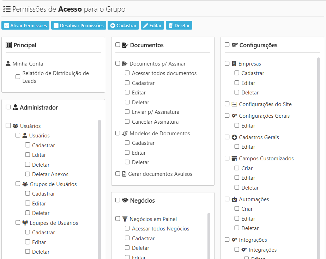Click the Word file icon beside Gerar documentos Avulsos
The width and height of the screenshot is (326, 259).
pos(124,174)
